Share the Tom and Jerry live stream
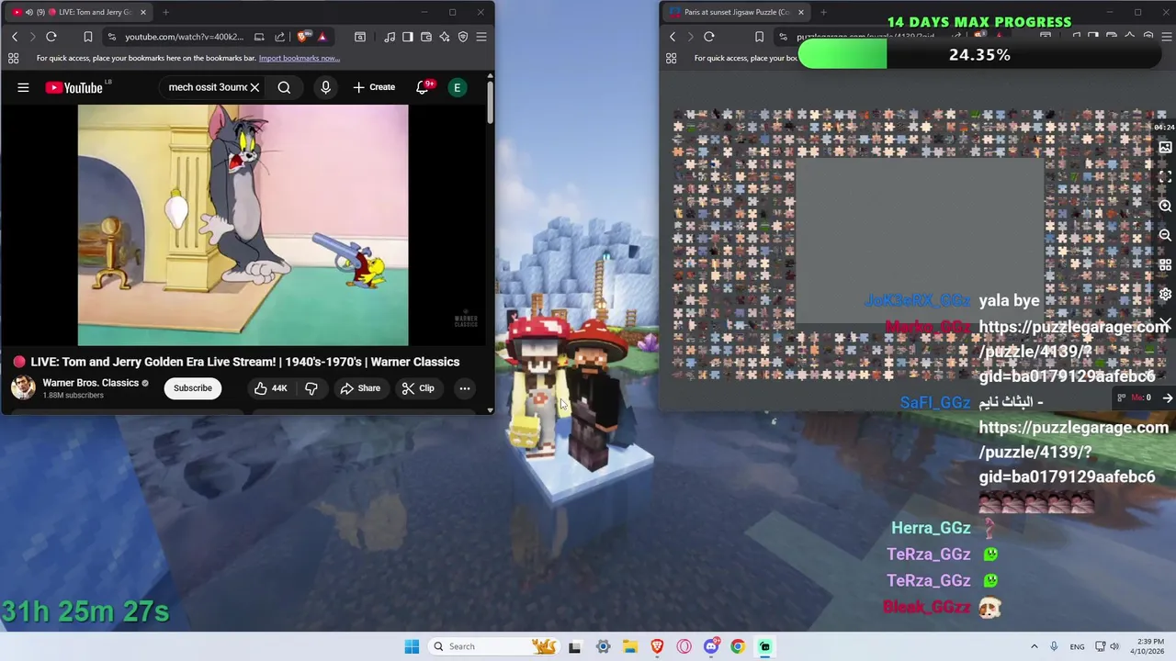1176x661 pixels. pyautogui.click(x=360, y=388)
